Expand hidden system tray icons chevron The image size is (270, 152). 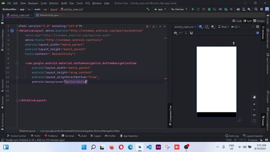pos(218,147)
